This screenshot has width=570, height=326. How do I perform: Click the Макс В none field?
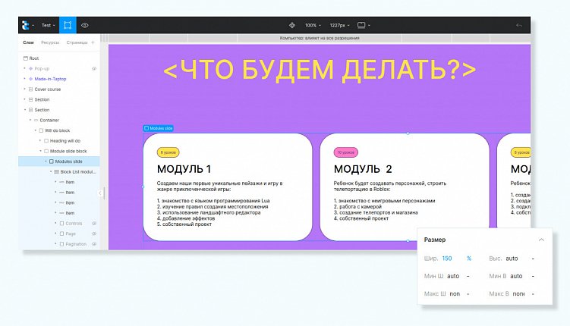pyautogui.click(x=518, y=293)
